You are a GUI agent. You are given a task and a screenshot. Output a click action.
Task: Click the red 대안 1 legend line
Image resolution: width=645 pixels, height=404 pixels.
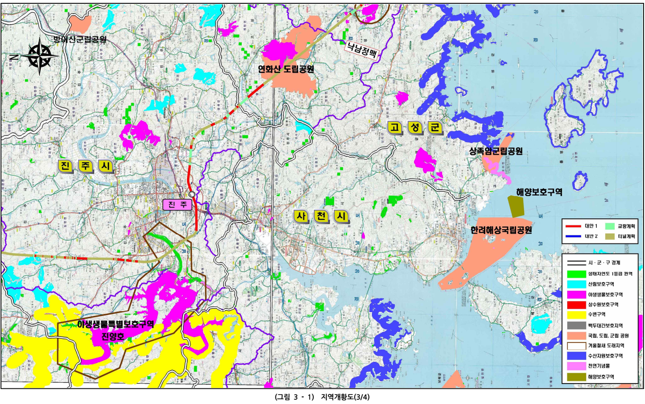[574, 226]
